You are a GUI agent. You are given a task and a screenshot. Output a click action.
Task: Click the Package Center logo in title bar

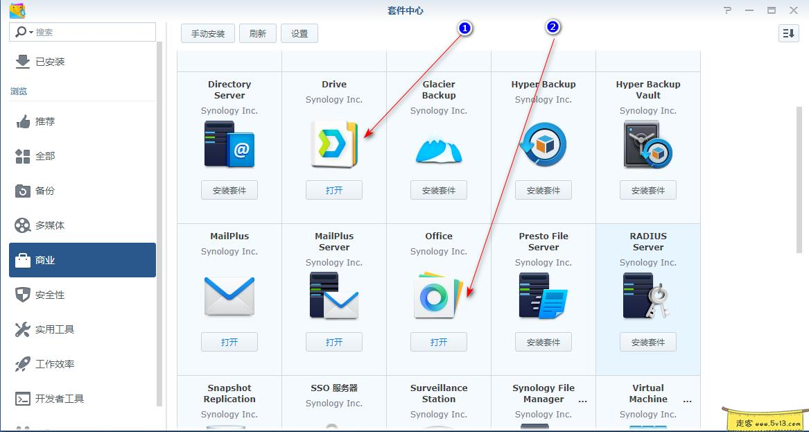pos(17,10)
